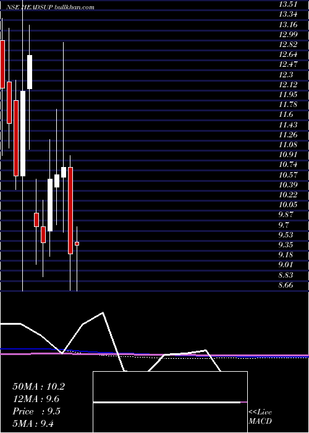This screenshot has height=433, width=309.
Task: Click the 11.08 price axis label
Action: tap(288, 145)
